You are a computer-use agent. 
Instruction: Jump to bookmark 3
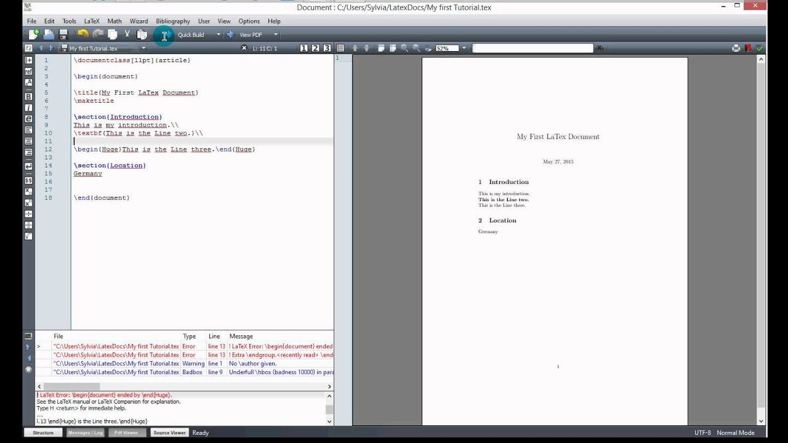point(327,48)
